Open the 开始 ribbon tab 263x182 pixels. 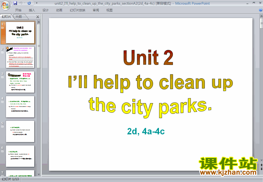tap(18, 10)
